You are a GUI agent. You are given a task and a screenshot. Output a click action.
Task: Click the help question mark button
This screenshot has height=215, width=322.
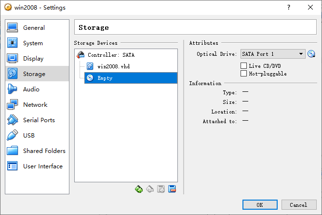point(289,7)
